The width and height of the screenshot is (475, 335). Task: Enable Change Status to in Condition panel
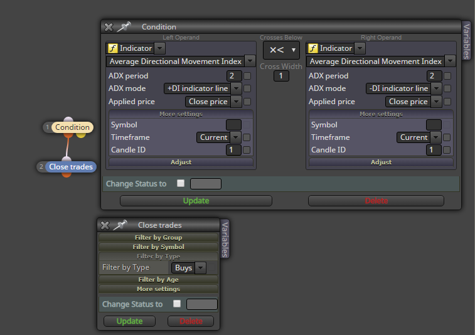tap(181, 183)
